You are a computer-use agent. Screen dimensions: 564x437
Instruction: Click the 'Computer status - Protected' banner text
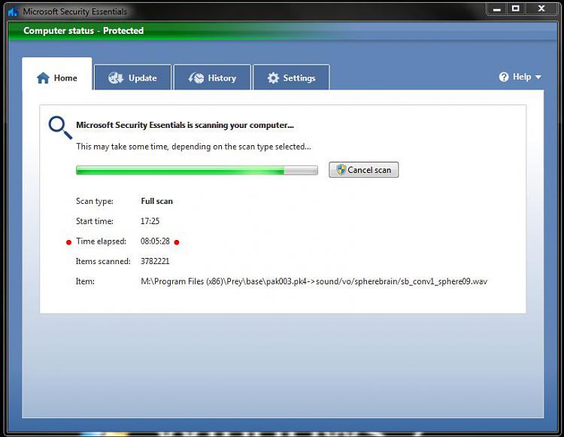[x=83, y=31]
